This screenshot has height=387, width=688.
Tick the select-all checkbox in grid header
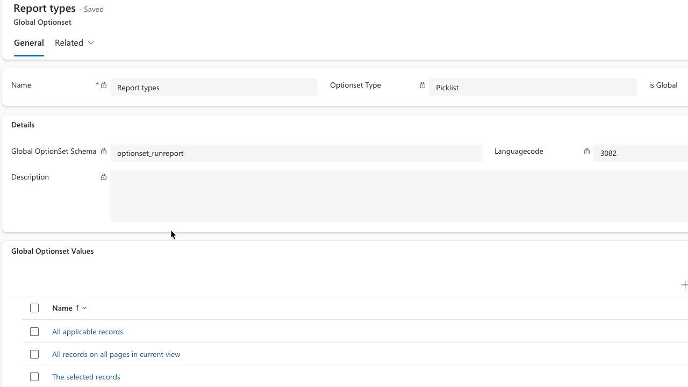click(x=34, y=308)
